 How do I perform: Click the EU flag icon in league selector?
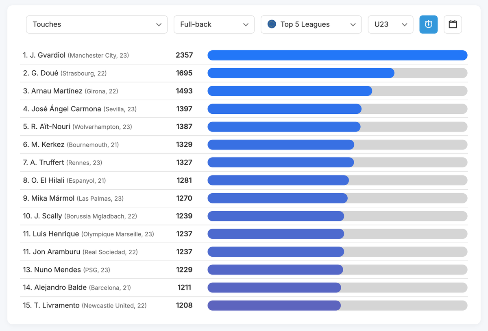point(272,24)
